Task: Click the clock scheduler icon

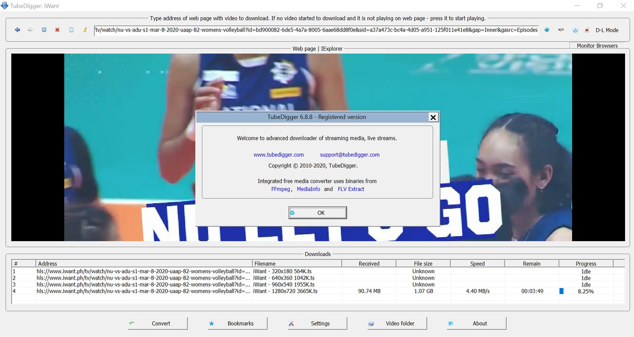Action: pyautogui.click(x=575, y=30)
